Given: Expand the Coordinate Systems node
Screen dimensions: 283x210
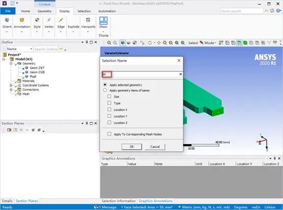Looking at the screenshot, I should [x=11, y=85].
